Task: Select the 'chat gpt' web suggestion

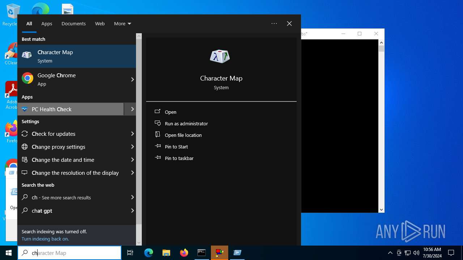Action: (77, 211)
